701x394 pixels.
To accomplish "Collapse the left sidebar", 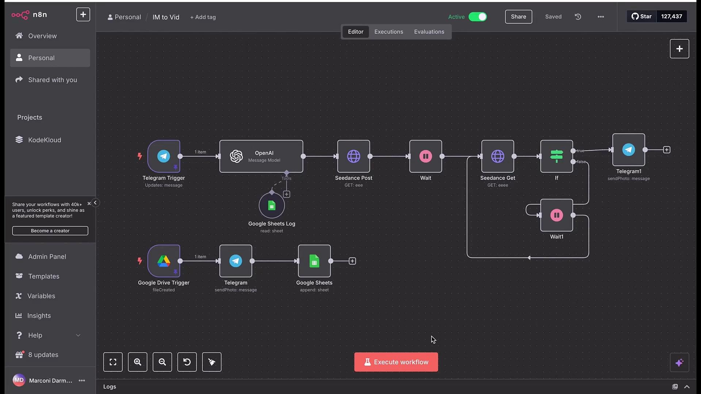I will [x=95, y=203].
